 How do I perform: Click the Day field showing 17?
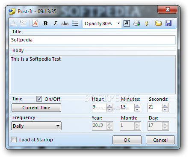click(x=155, y=126)
